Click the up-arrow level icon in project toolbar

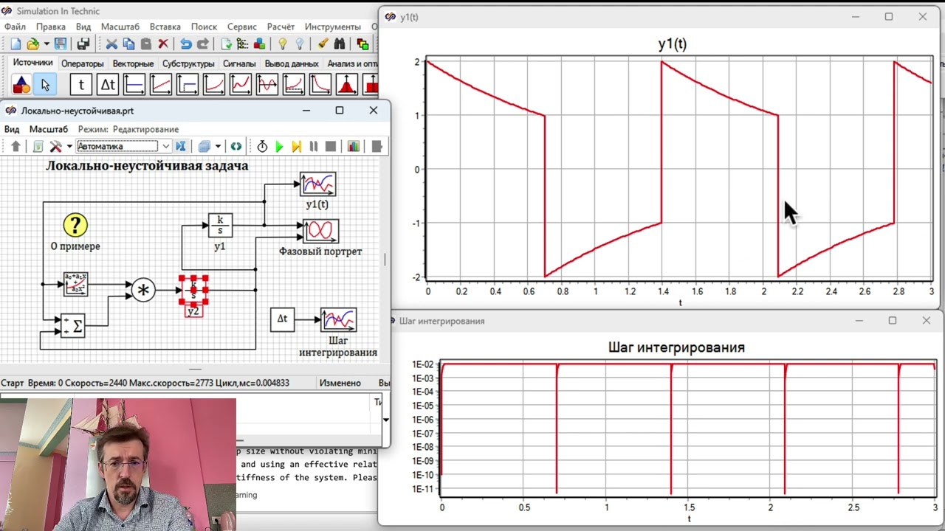pos(16,146)
